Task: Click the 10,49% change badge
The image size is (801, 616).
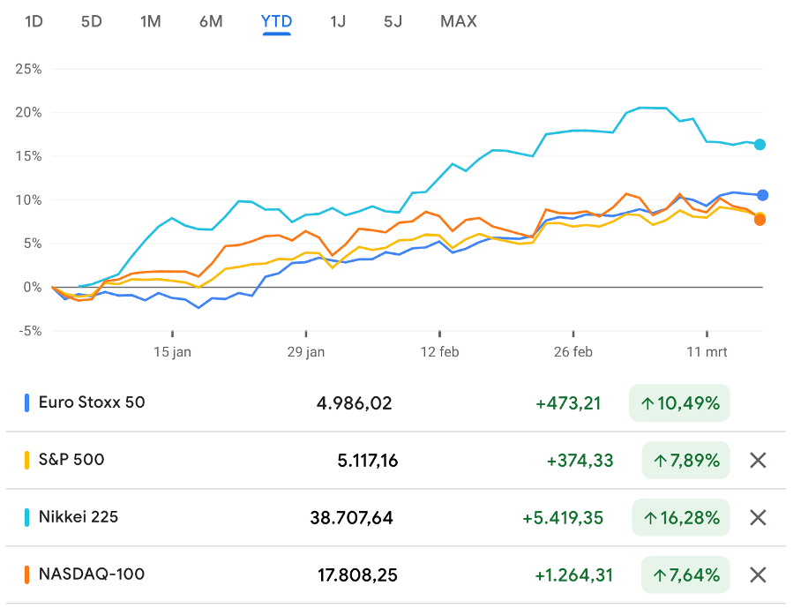Action: point(679,402)
